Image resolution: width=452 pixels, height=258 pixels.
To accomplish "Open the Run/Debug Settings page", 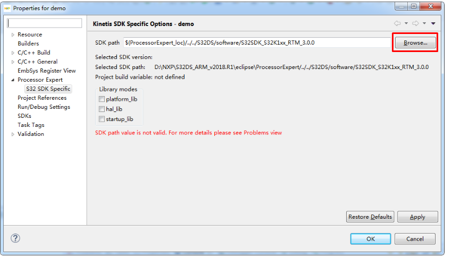I will coord(44,107).
